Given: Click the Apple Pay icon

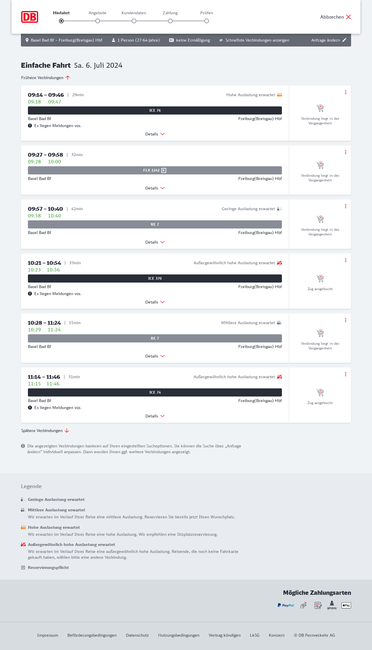Looking at the screenshot, I should pos(346,605).
